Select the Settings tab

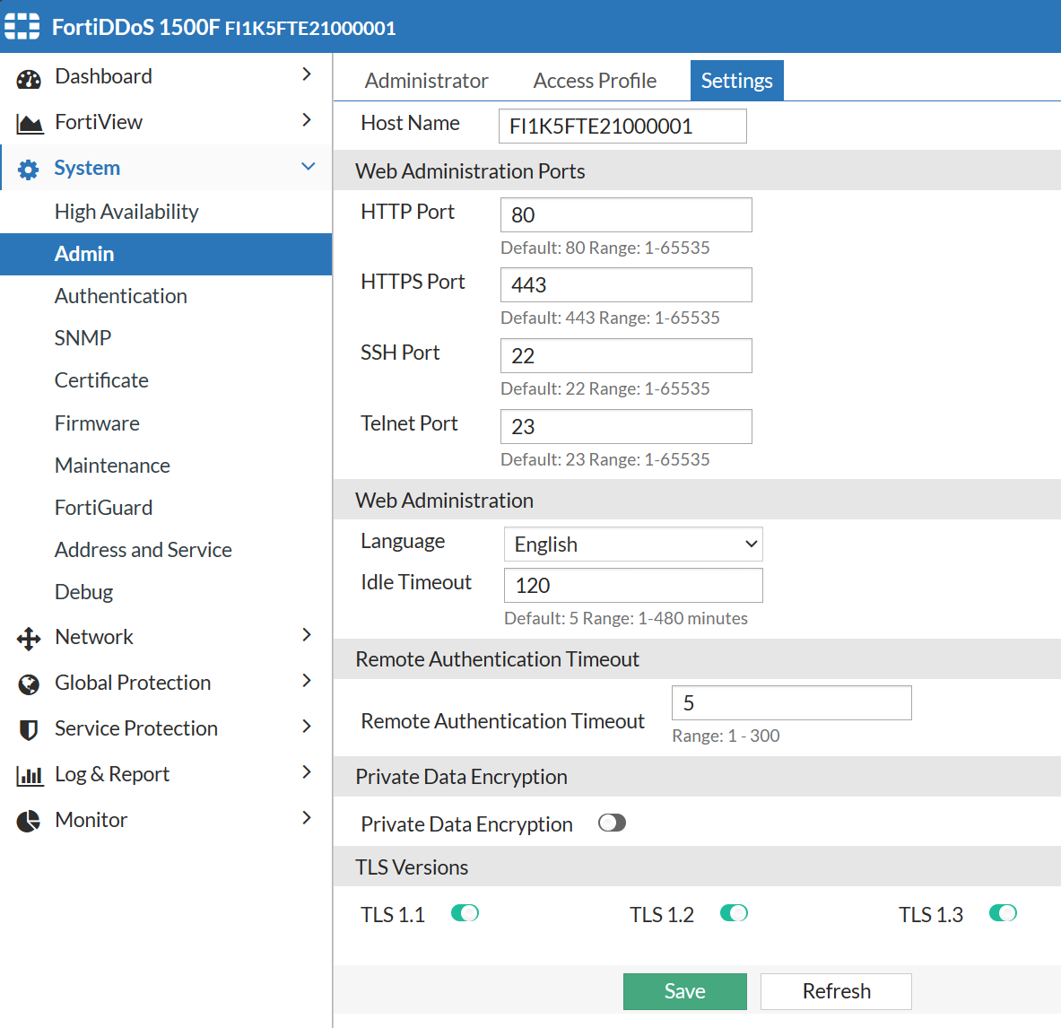click(737, 81)
